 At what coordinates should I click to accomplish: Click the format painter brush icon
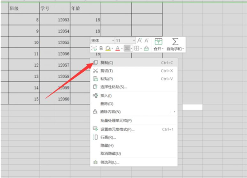point(146,48)
